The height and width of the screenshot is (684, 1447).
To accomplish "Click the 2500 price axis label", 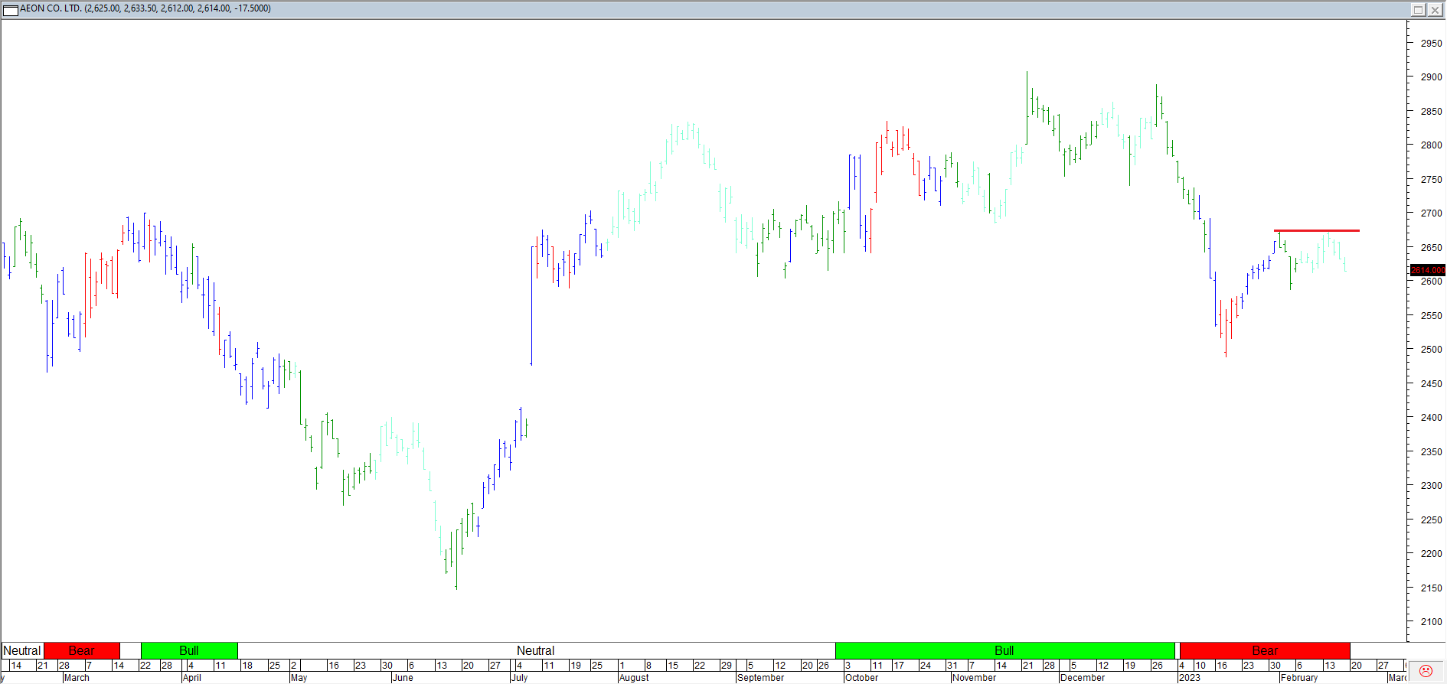I will 1431,350.
